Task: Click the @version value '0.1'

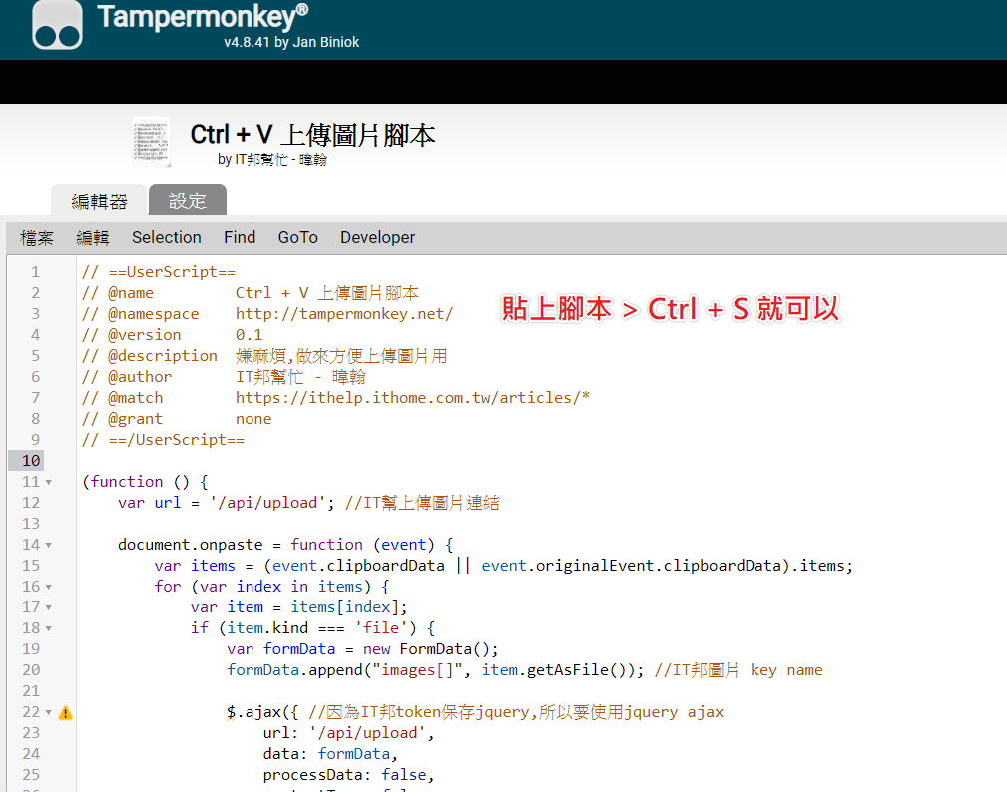Action: click(249, 335)
